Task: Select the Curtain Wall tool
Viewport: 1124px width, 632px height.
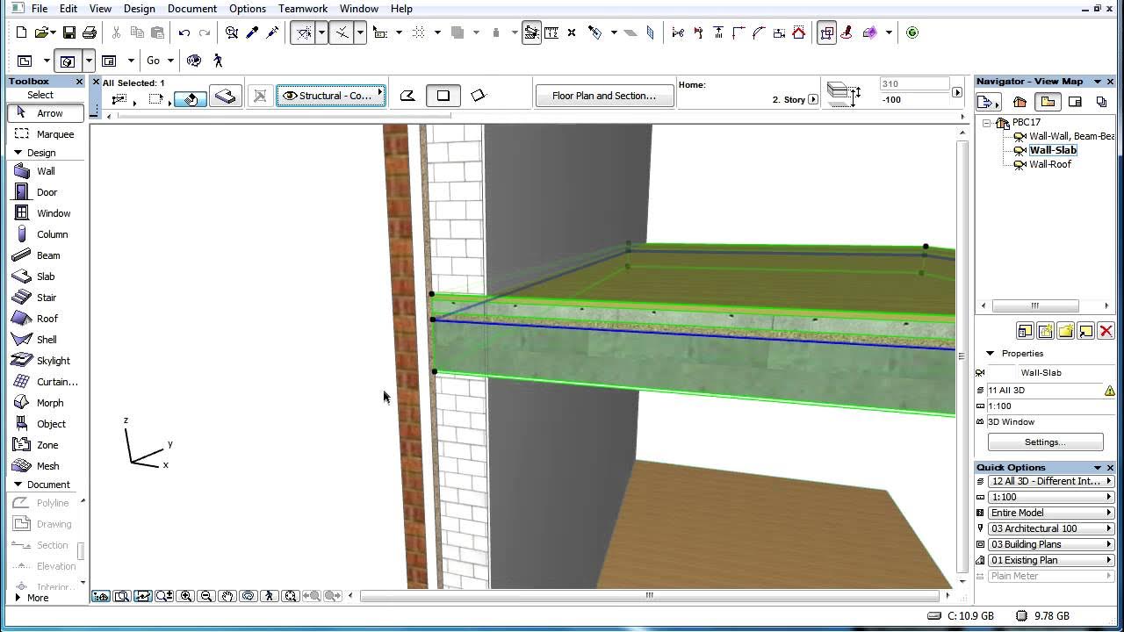Action: tap(47, 382)
